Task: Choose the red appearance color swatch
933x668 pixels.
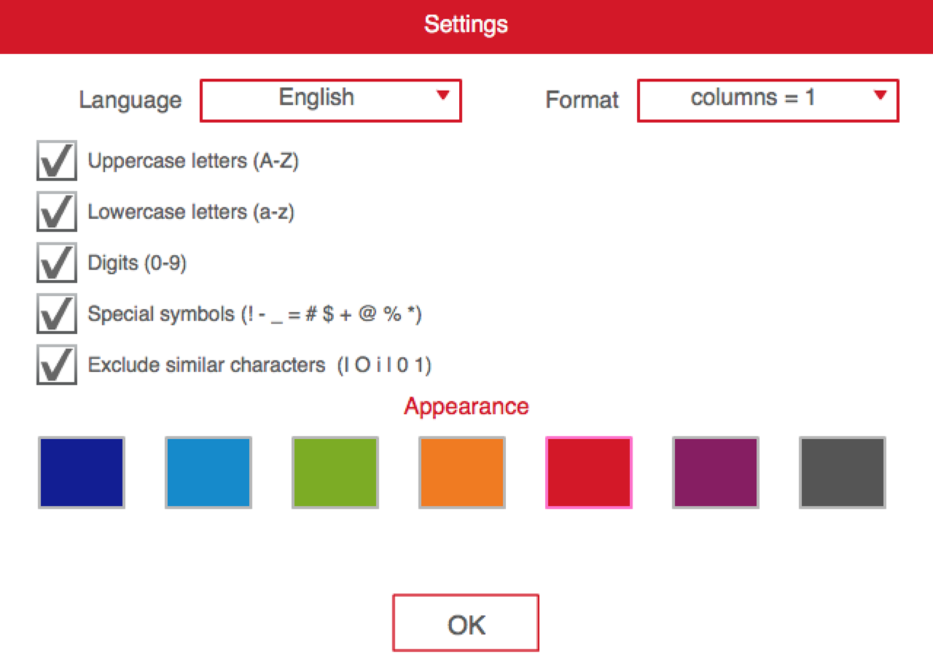Action: pos(588,473)
